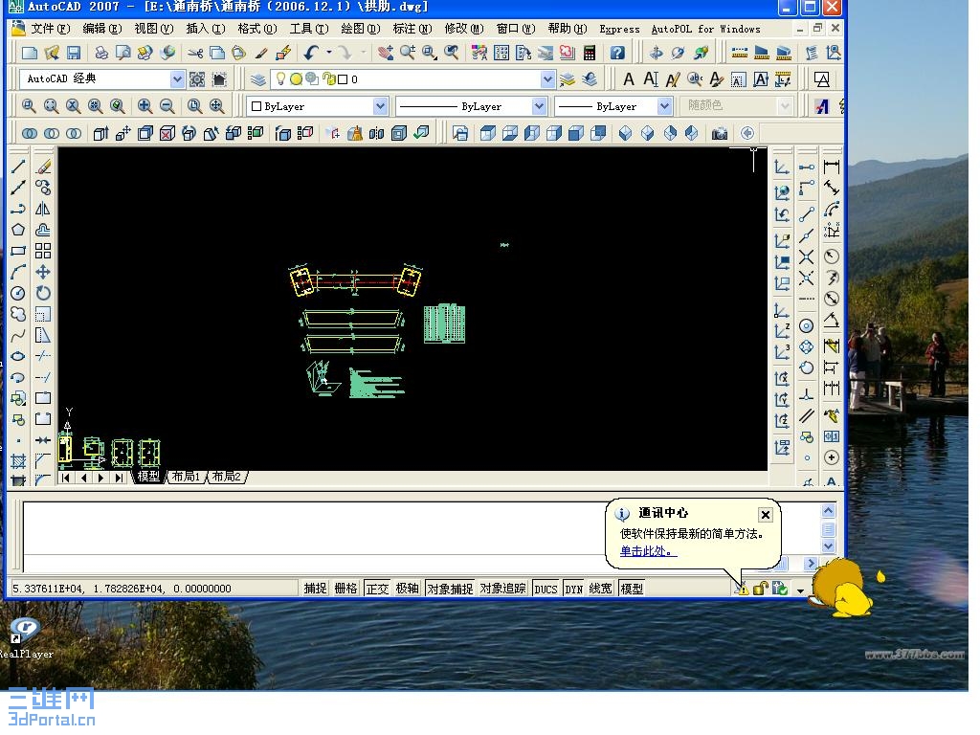The height and width of the screenshot is (735, 980).
Task: Activate the Move tool
Action: [43, 272]
